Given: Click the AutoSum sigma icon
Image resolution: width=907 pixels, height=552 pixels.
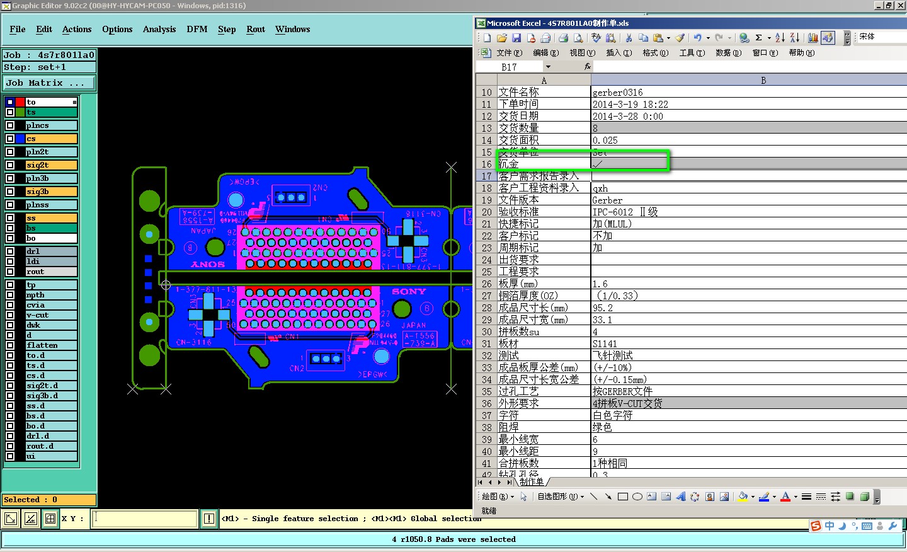Looking at the screenshot, I should 759,38.
